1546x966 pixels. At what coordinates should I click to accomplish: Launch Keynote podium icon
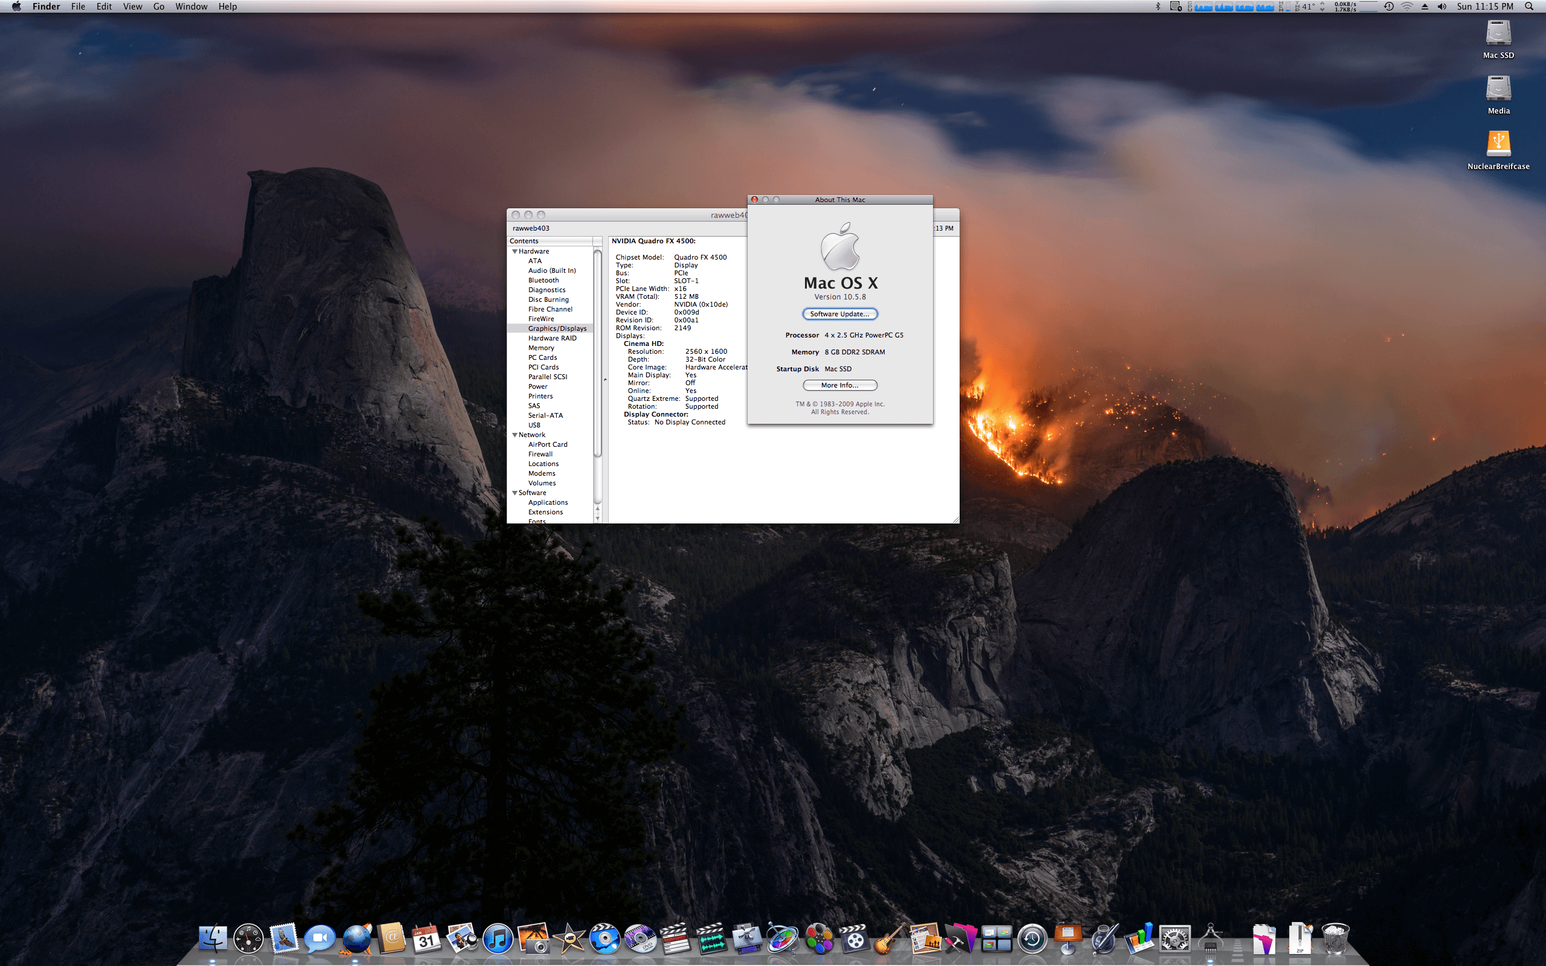(1068, 938)
